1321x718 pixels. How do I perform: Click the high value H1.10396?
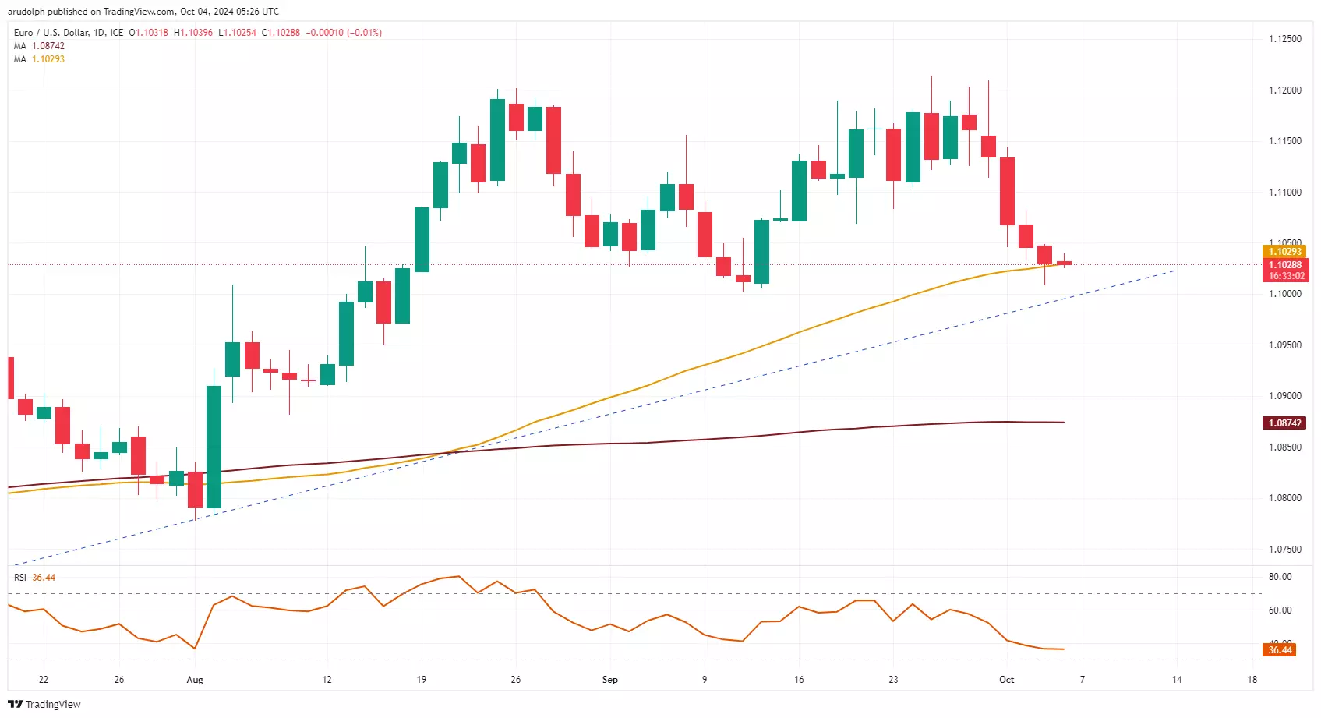[x=193, y=33]
